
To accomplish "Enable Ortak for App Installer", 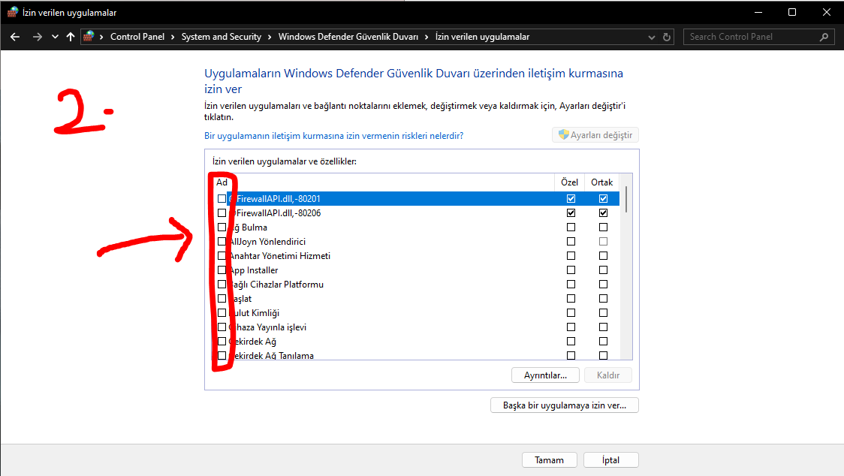I will [604, 270].
